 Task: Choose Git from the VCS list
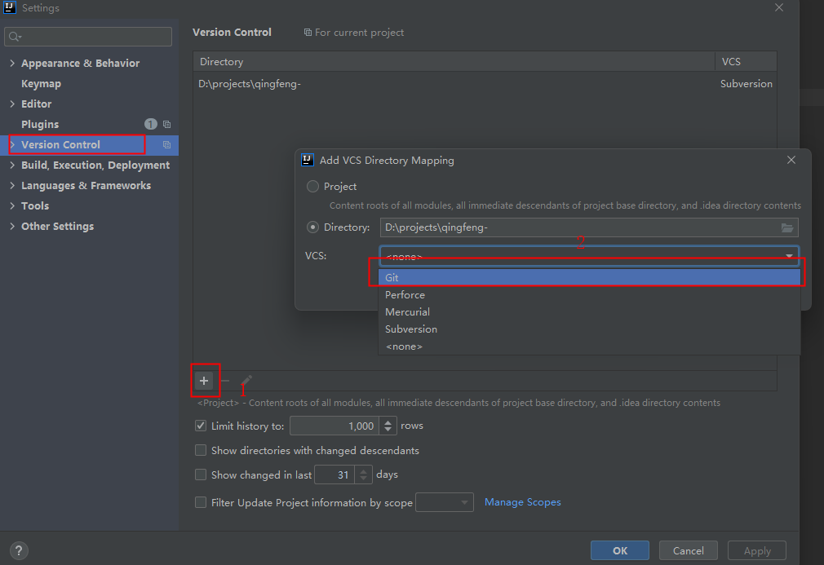tap(392, 278)
